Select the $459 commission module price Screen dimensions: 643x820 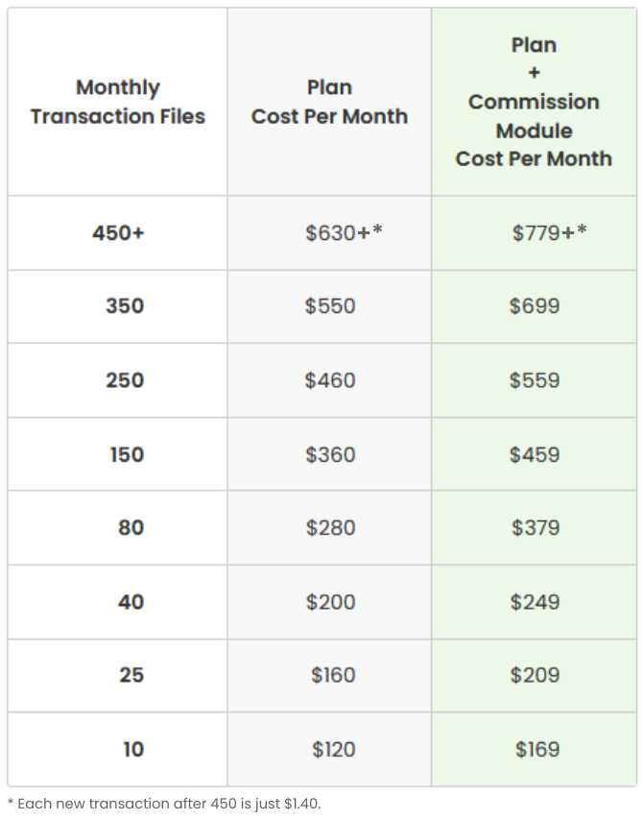pos(535,454)
